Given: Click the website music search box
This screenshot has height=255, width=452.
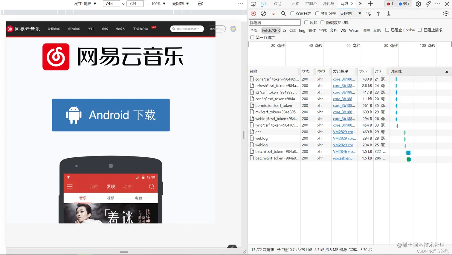Looking at the screenshot, I should (187, 29).
